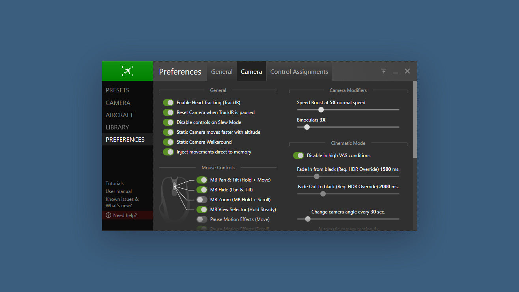Image resolution: width=519 pixels, height=292 pixels.
Task: Turn on Pause Motion Effects (Move)
Action: click(x=202, y=219)
